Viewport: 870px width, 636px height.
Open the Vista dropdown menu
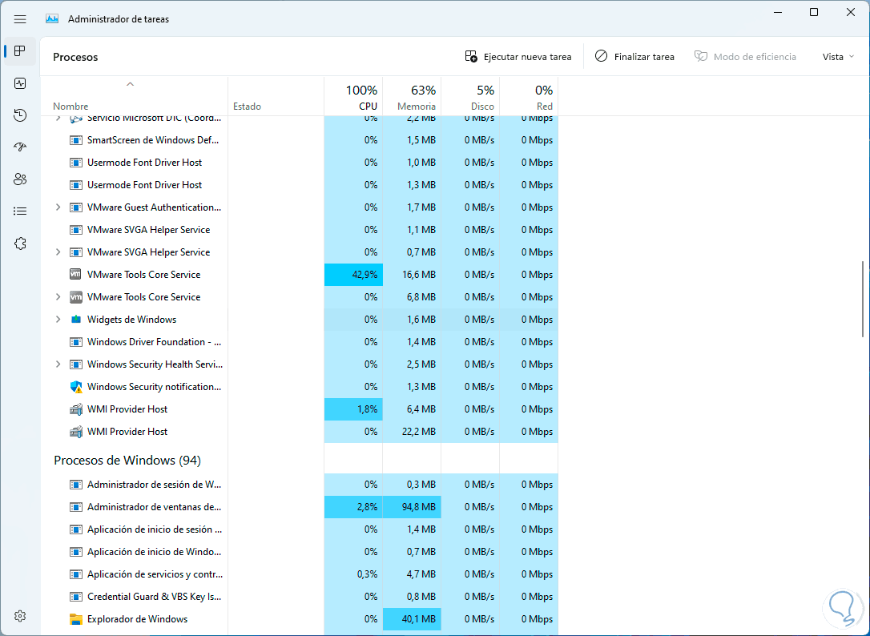[x=838, y=57]
